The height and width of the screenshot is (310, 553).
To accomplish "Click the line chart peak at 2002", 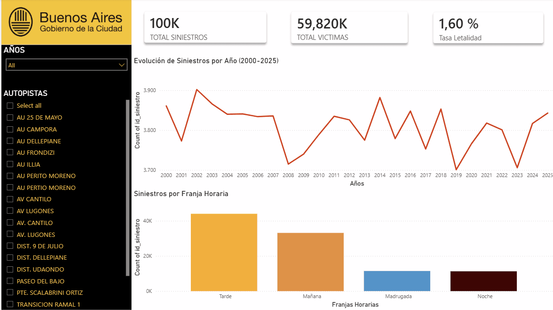I will pos(197,89).
